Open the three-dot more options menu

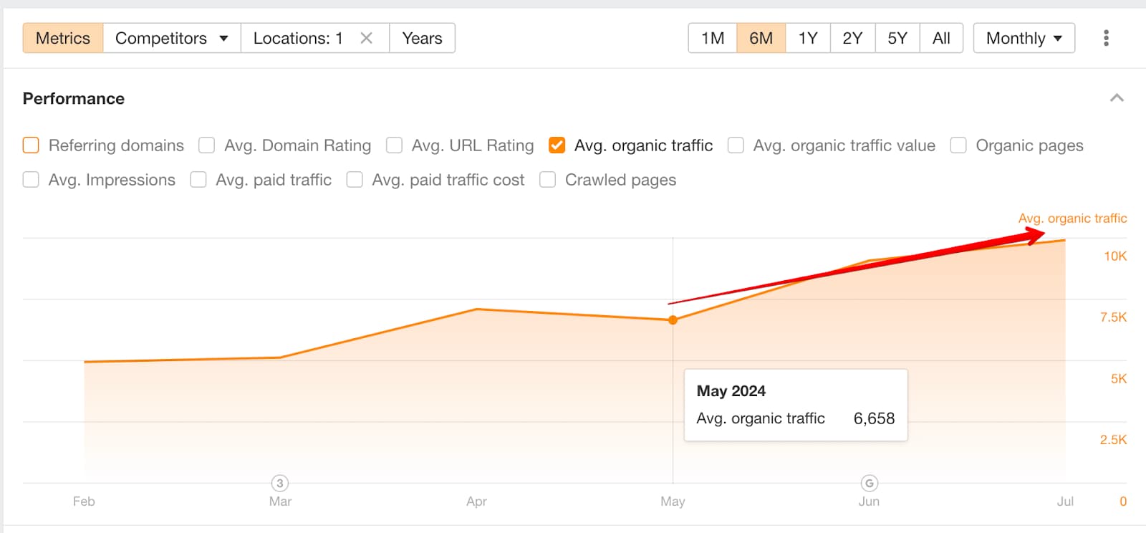(1106, 38)
